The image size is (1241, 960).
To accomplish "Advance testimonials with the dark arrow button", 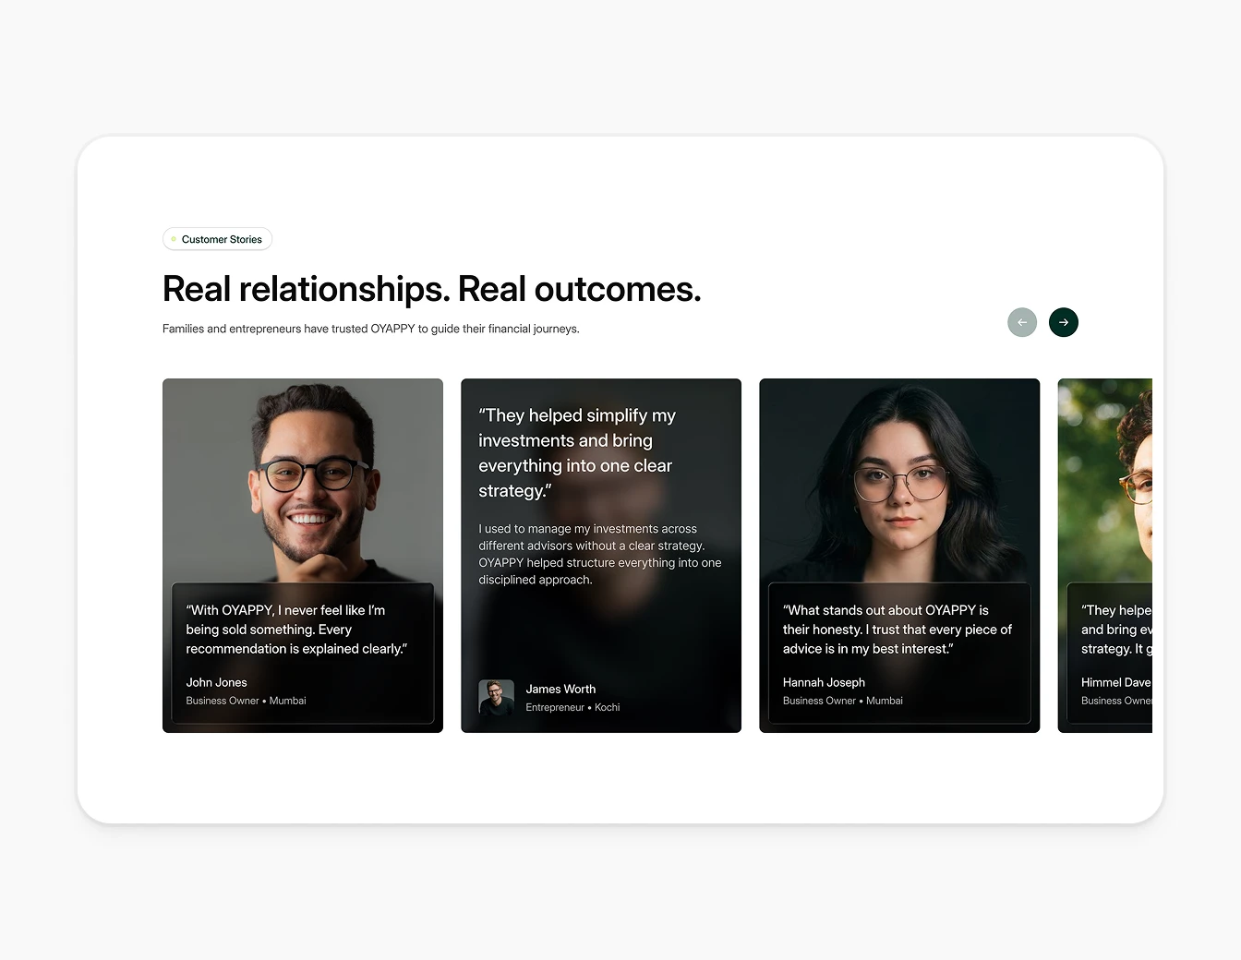I will pos(1063,322).
